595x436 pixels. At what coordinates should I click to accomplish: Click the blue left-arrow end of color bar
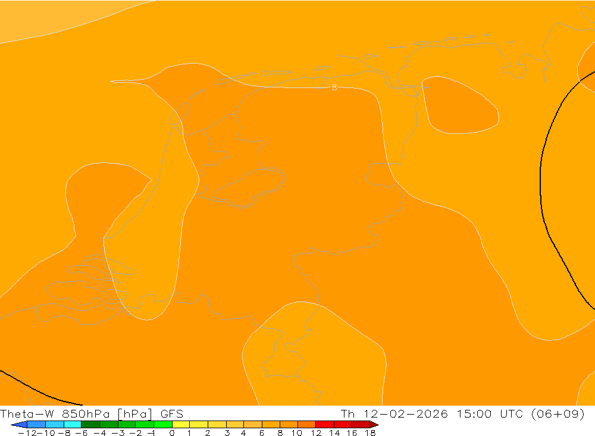tap(19, 425)
